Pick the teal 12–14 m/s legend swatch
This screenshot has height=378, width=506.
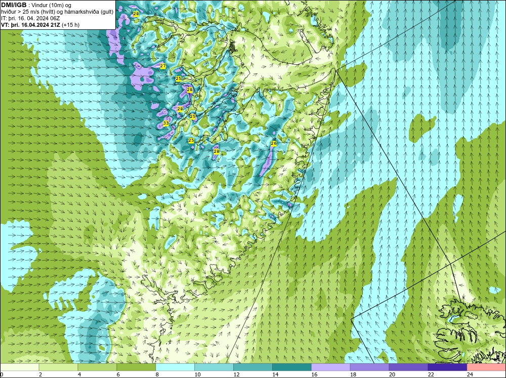[252, 367]
